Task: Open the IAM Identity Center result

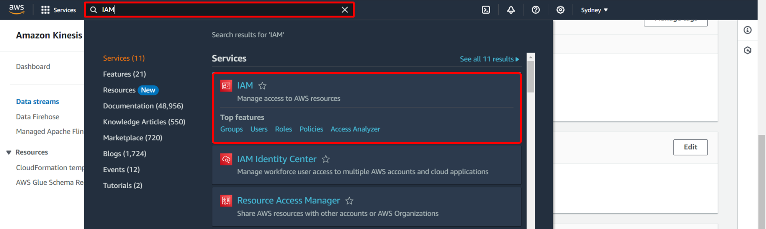Action: click(277, 159)
